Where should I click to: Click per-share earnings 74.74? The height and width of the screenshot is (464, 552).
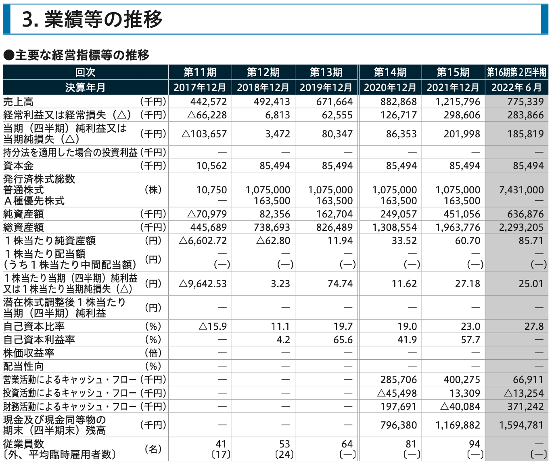340,284
